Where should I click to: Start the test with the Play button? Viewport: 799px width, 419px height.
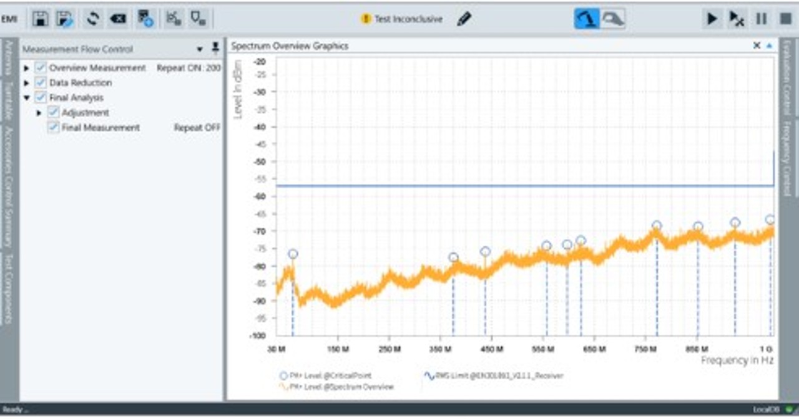[712, 19]
